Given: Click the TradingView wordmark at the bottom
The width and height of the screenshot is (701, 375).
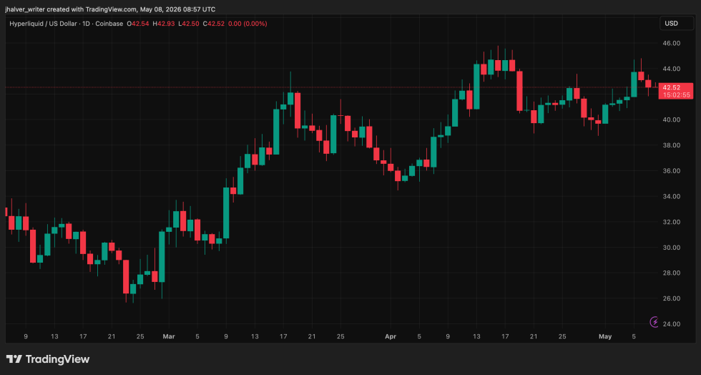Looking at the screenshot, I should (57, 359).
